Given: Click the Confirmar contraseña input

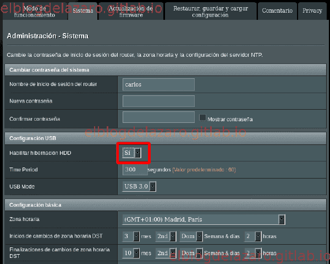Looking at the screenshot, I should (x=158, y=117).
